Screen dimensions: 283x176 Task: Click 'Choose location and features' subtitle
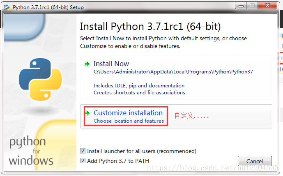129,121
